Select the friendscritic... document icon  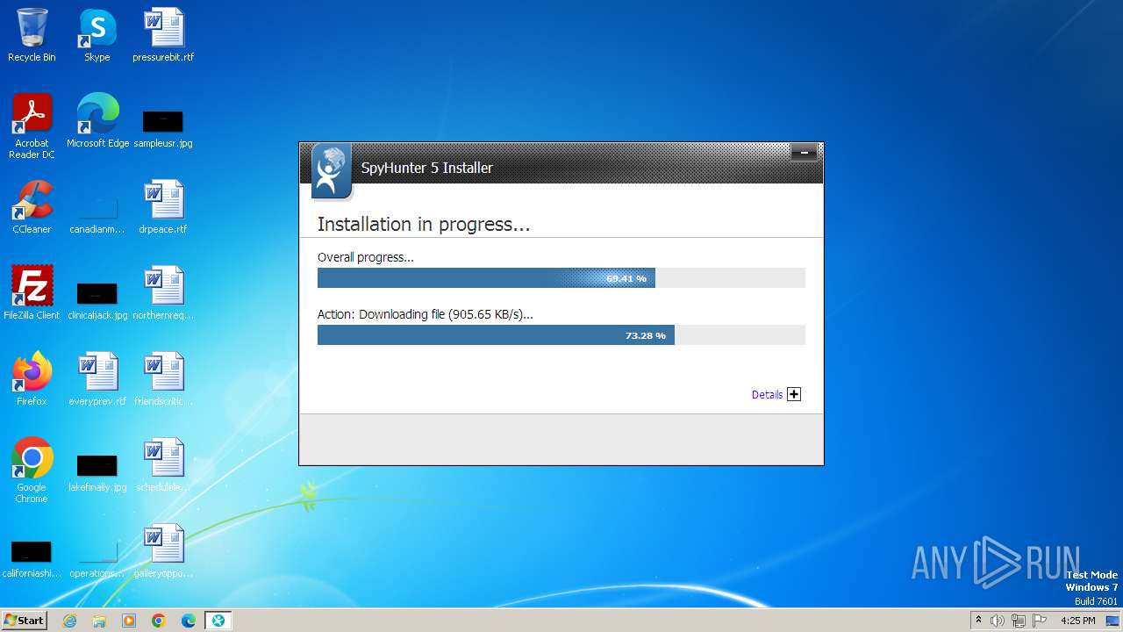[x=163, y=379]
